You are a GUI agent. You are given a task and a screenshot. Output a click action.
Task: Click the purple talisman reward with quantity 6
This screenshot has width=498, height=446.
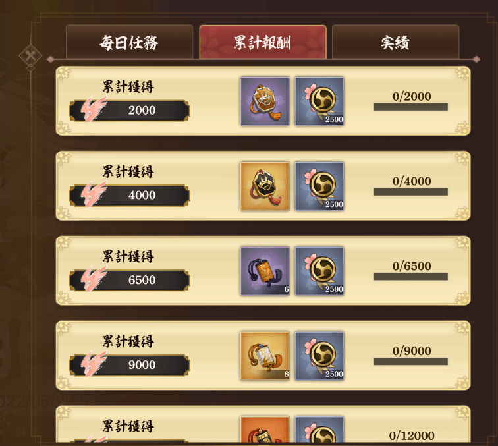[265, 271]
